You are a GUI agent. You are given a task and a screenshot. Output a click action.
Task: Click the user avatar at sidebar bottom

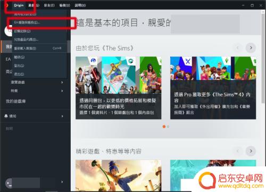pyautogui.click(x=9, y=183)
